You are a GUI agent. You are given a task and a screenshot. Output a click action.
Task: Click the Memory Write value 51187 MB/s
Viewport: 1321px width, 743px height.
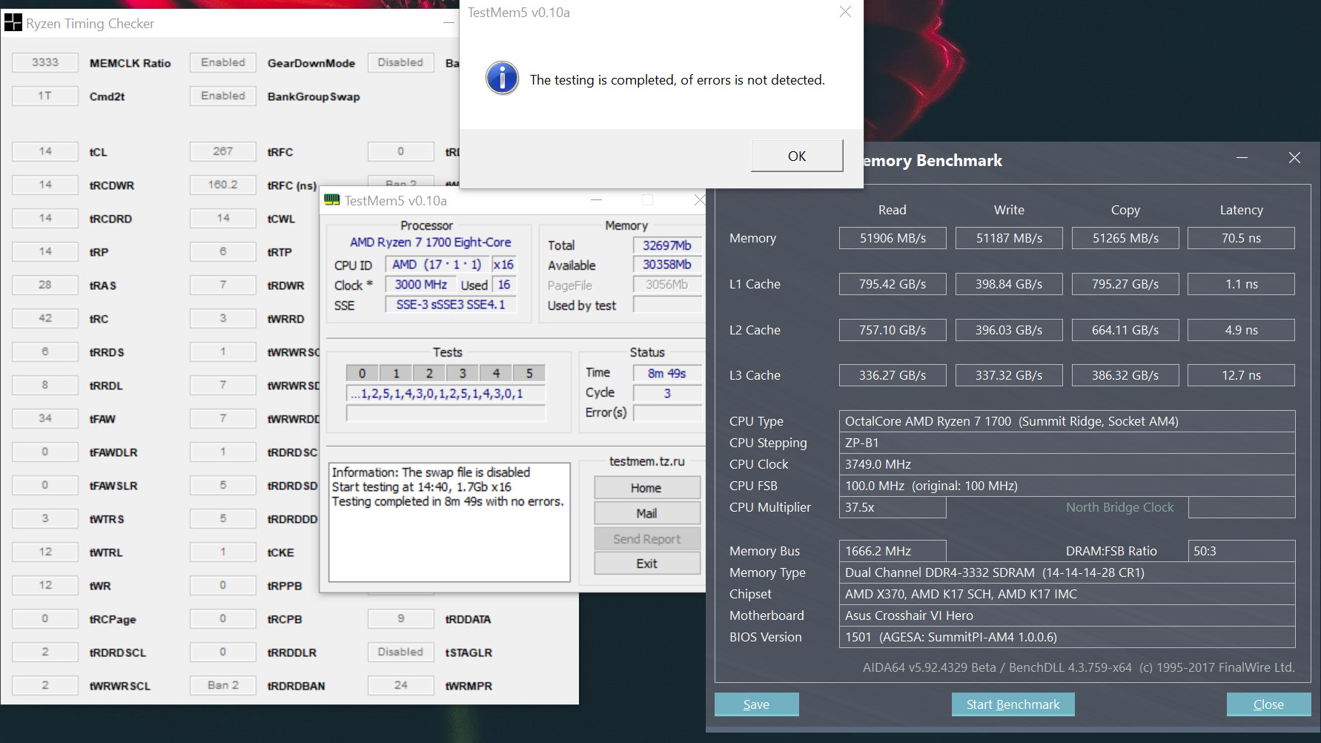tap(1009, 238)
